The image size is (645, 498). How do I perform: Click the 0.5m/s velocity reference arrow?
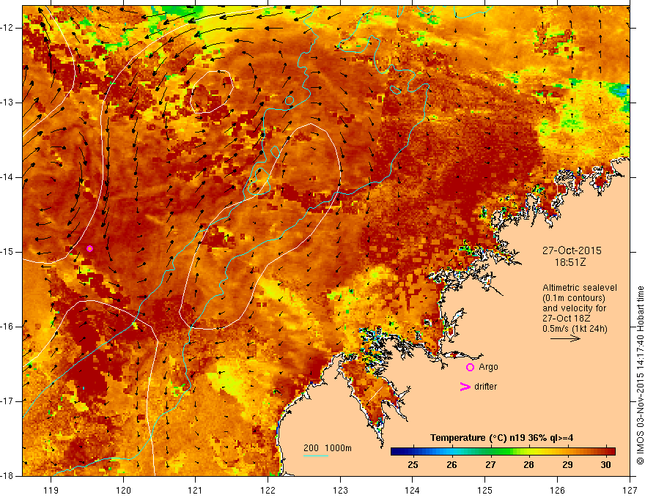[x=565, y=338]
